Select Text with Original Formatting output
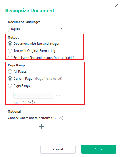The width and height of the screenshot is (122, 157). point(10,51)
